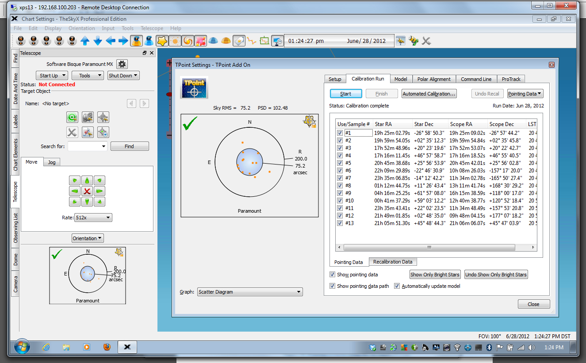Click the orange dome grid toolbar icon
586x363 pixels.
[x=226, y=41]
